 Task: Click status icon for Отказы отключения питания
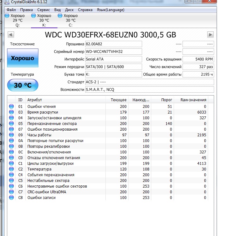click(11, 158)
